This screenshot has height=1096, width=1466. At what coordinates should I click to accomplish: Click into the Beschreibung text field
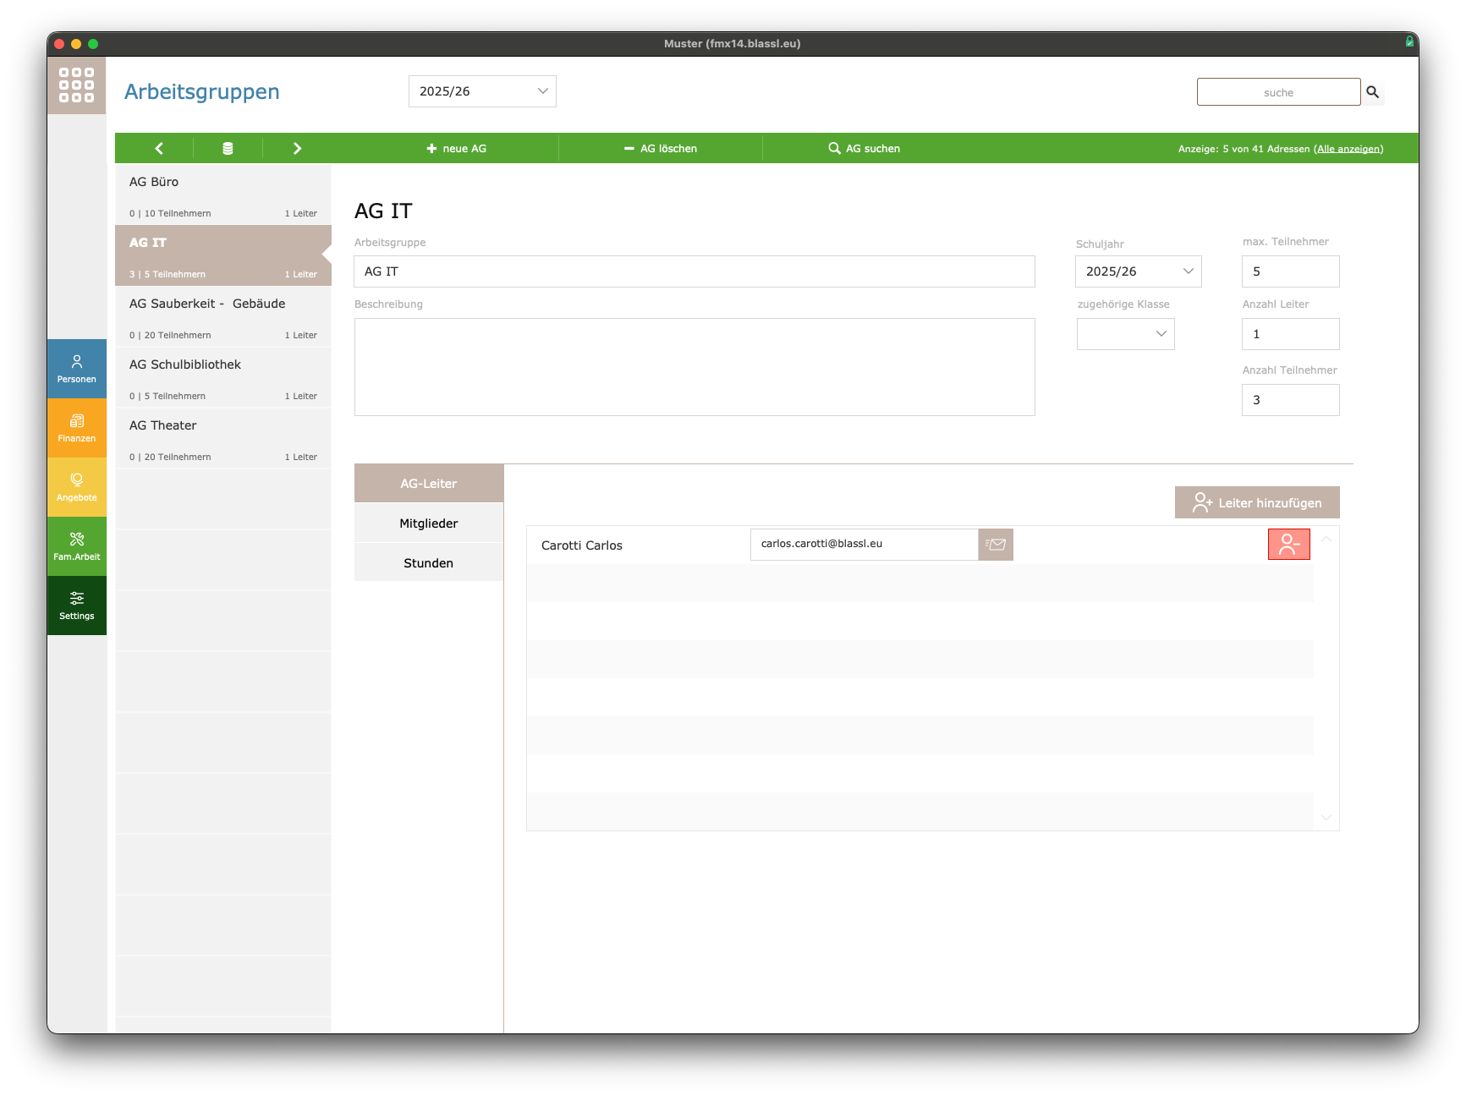coord(694,367)
